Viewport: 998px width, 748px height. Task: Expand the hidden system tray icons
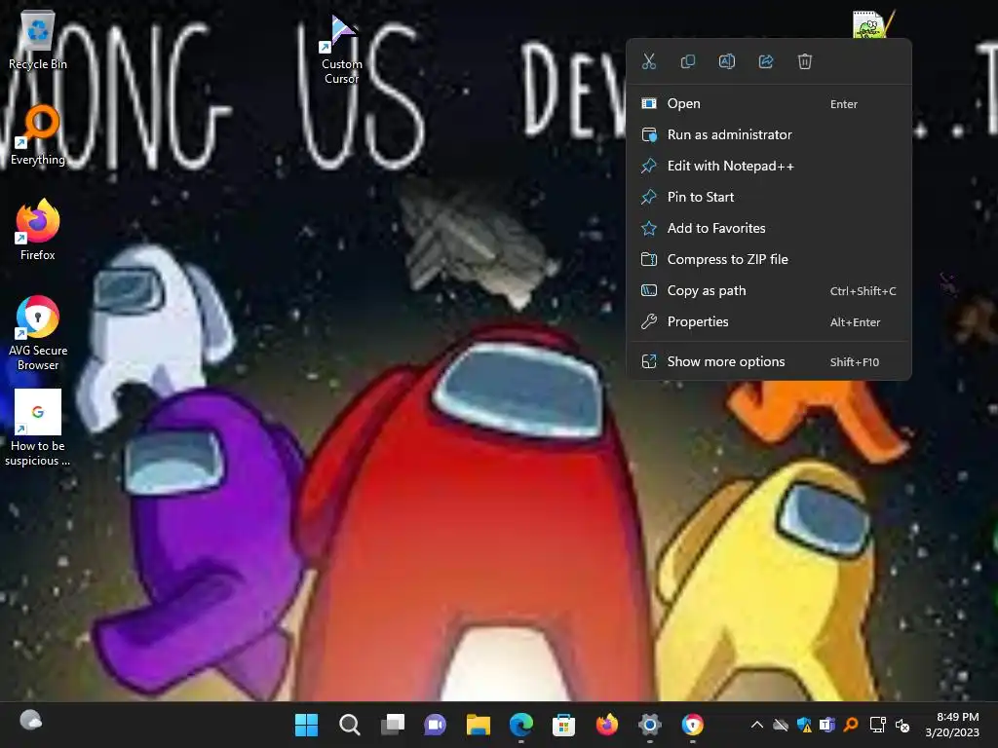coord(756,725)
